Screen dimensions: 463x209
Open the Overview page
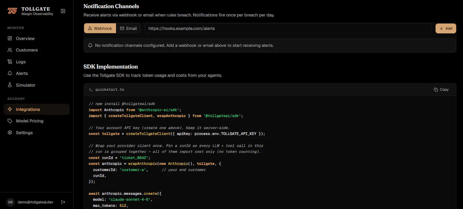coord(37,38)
